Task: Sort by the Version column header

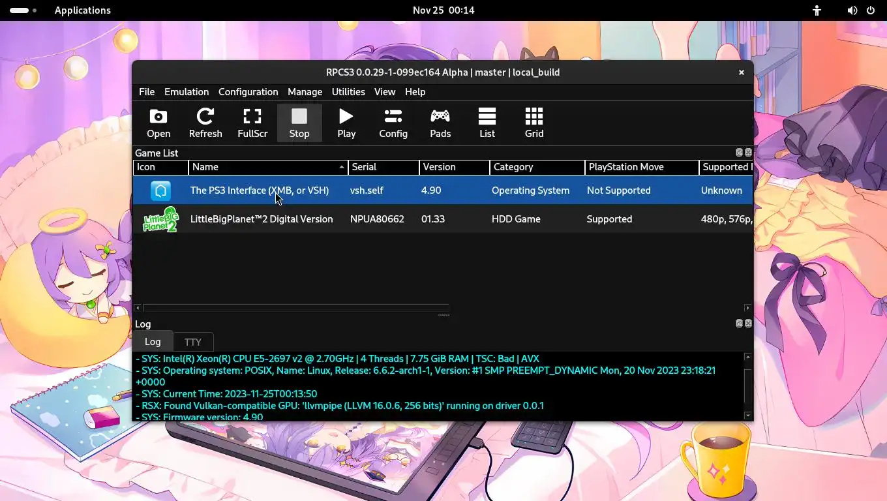Action: point(455,167)
